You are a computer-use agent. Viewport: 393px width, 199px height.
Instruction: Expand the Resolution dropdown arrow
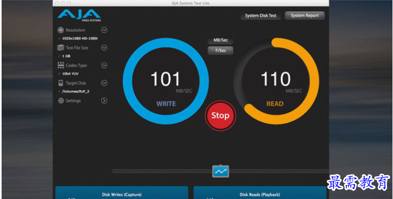pyautogui.click(x=104, y=30)
